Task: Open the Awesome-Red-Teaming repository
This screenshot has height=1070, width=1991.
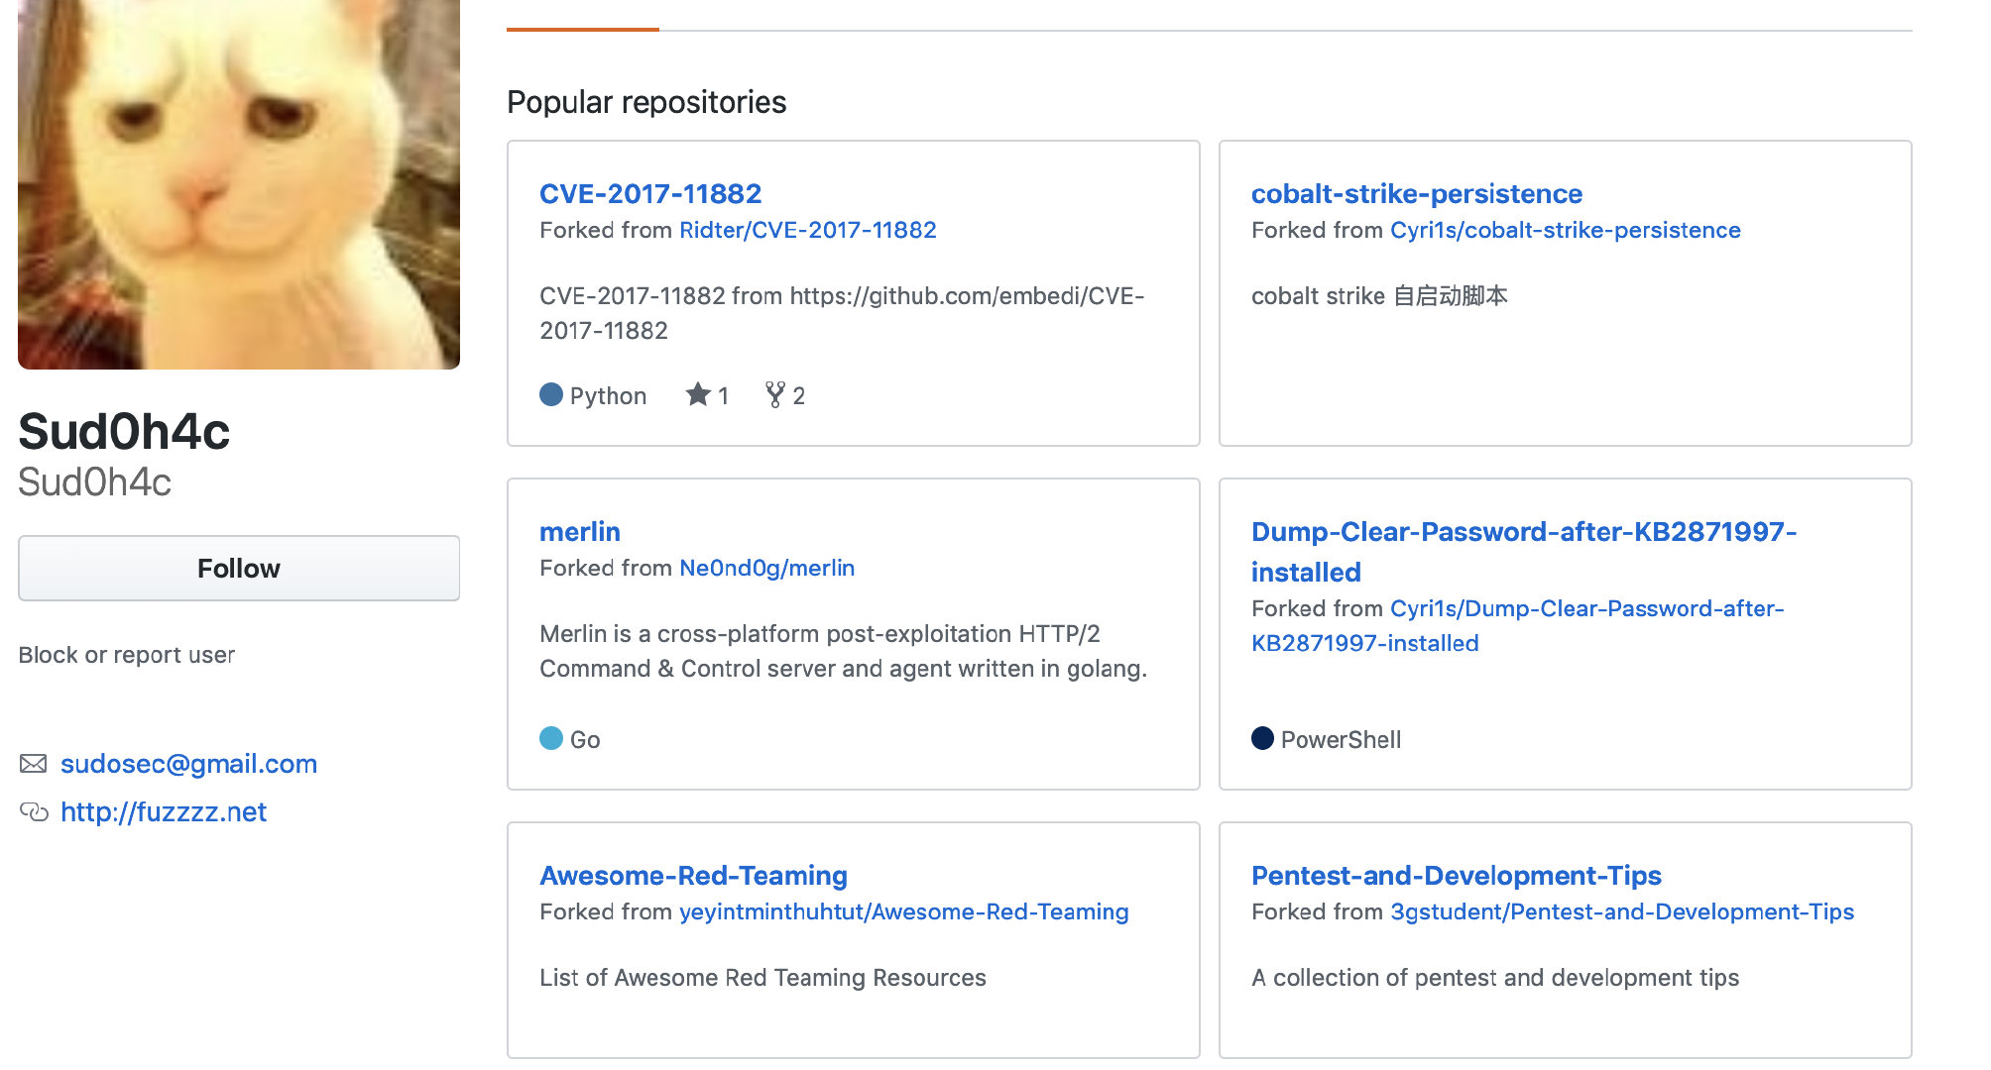Action: (693, 875)
